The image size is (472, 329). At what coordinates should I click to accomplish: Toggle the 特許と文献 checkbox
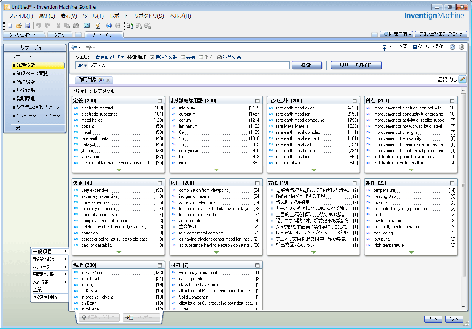pyautogui.click(x=152, y=58)
